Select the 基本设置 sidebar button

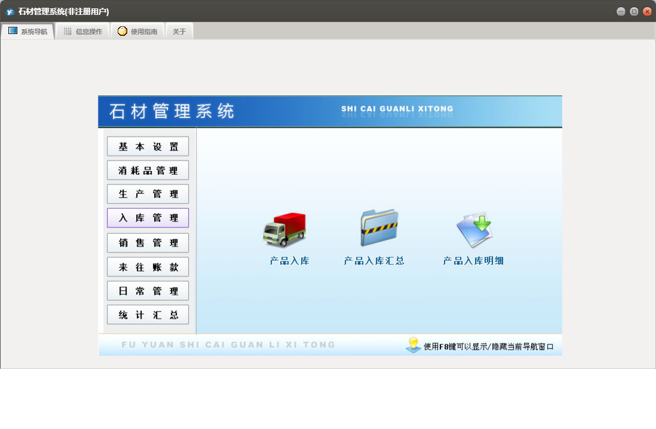[x=148, y=147]
